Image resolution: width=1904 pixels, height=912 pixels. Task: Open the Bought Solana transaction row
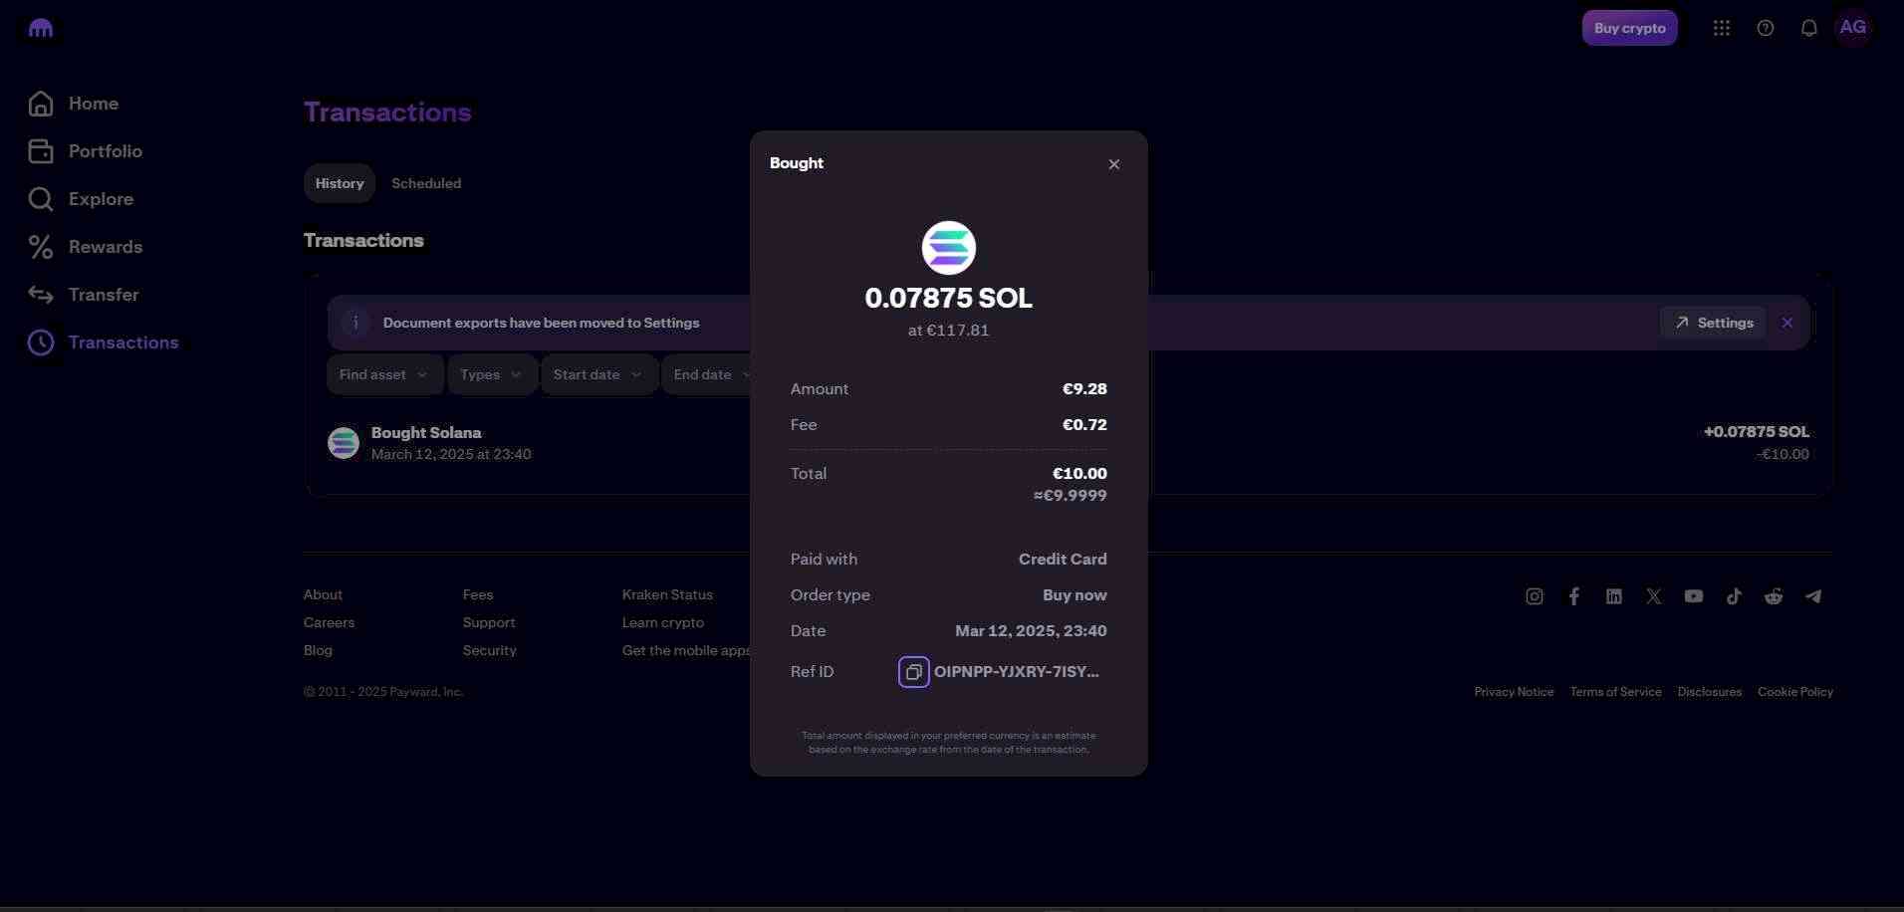coord(1069,443)
